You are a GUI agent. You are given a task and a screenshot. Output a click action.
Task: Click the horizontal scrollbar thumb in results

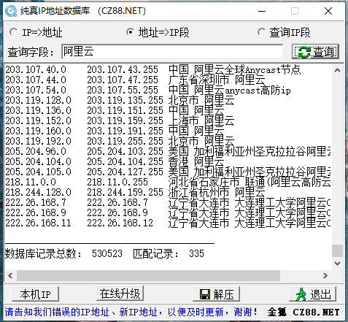point(148,275)
